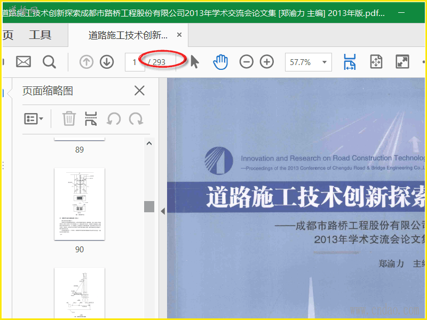Collapse the side panel with left triangle
Viewport: 427px width, 320px height.
pyautogui.click(x=163, y=211)
